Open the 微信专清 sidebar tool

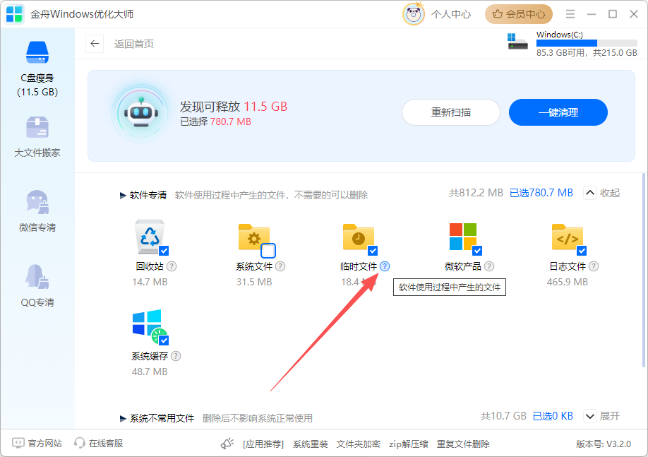(37, 211)
